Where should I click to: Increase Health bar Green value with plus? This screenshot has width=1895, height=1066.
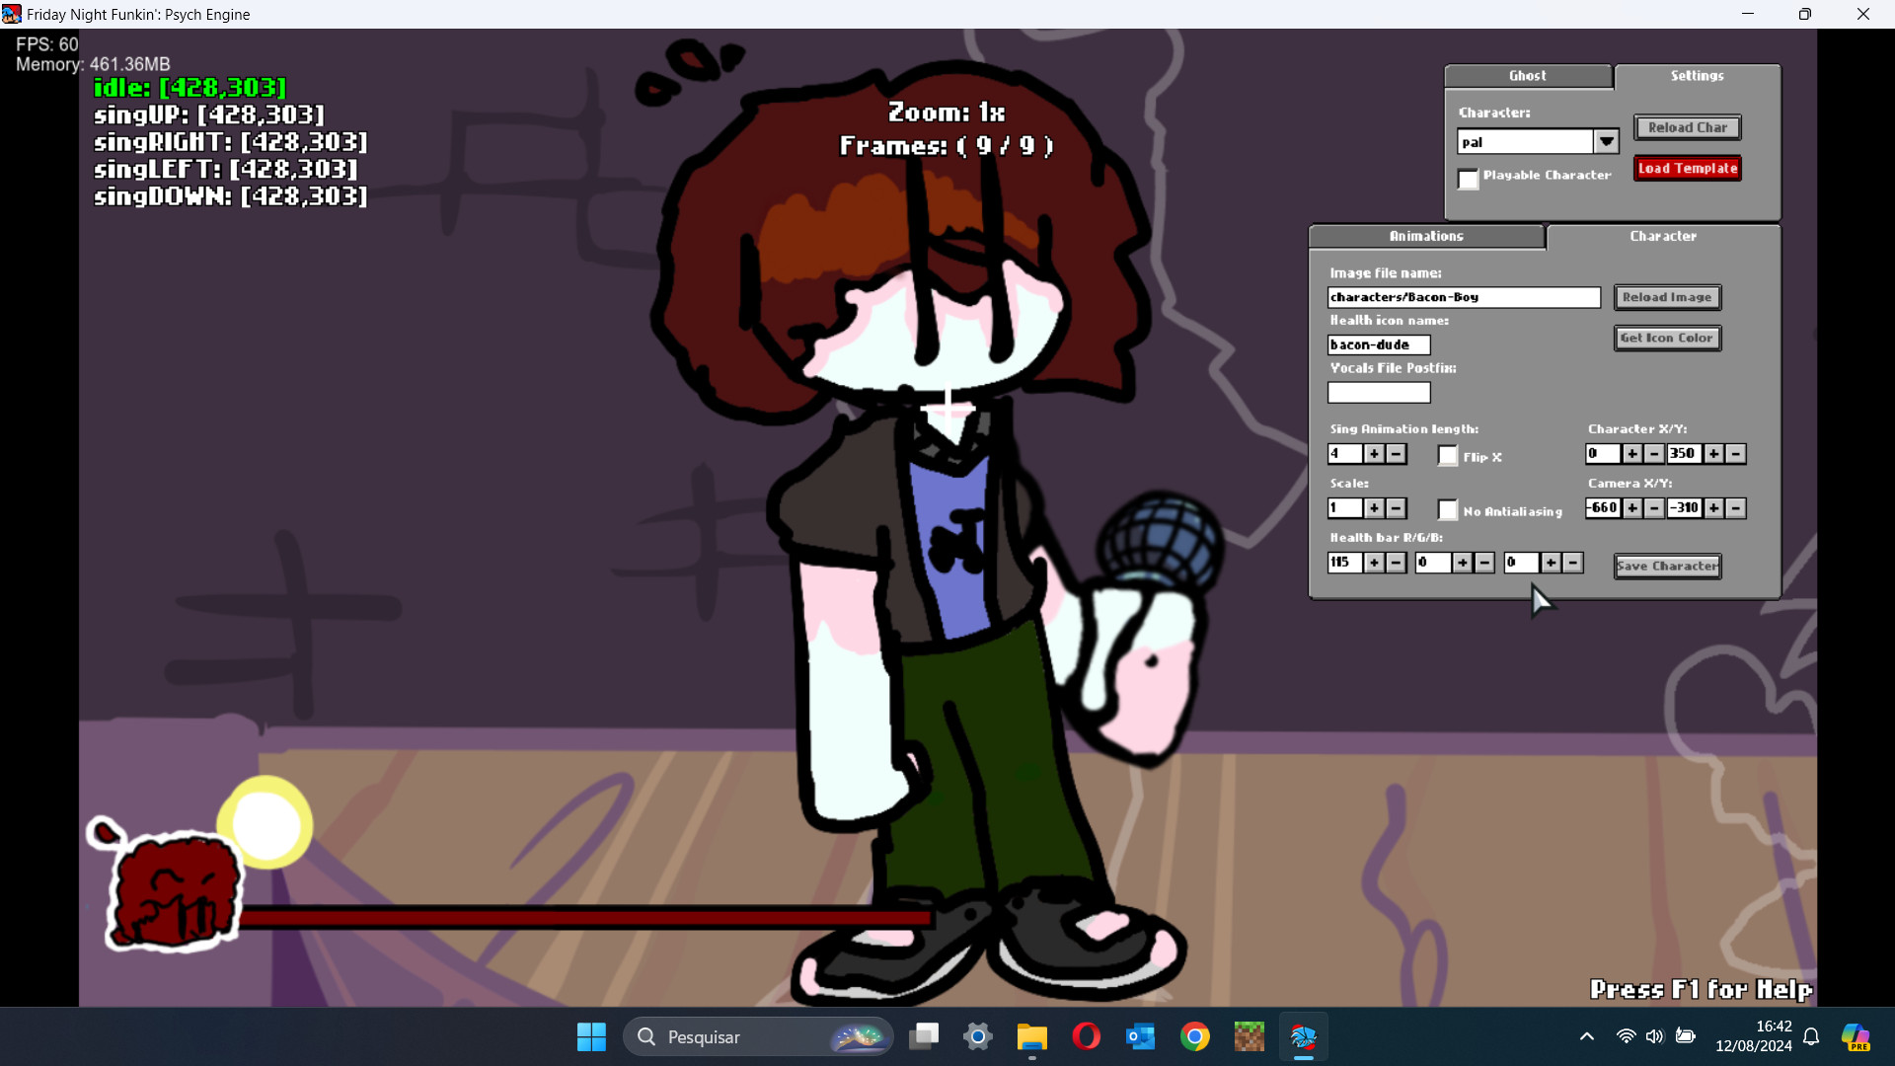click(x=1463, y=563)
